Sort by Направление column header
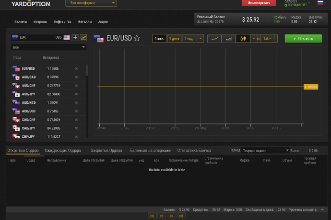This screenshot has height=220, width=331. tap(56, 160)
